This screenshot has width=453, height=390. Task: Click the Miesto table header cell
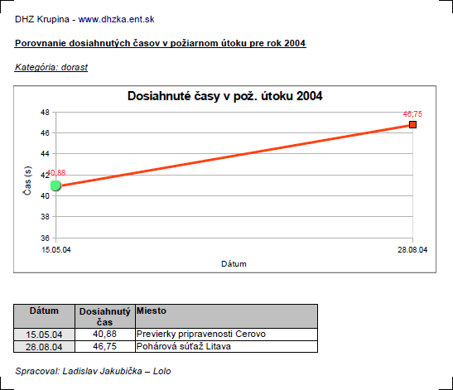tap(227, 316)
